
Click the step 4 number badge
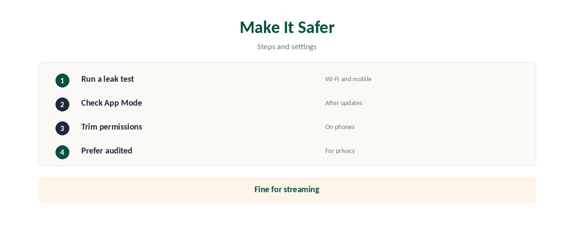point(62,152)
